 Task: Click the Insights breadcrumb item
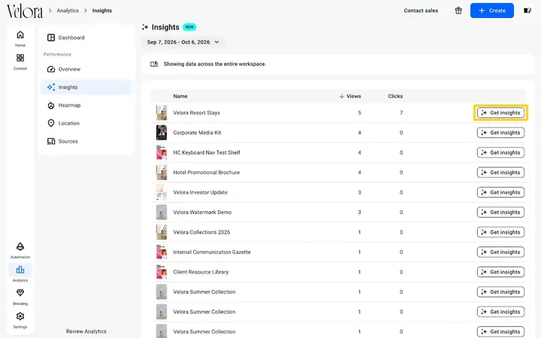tap(102, 11)
